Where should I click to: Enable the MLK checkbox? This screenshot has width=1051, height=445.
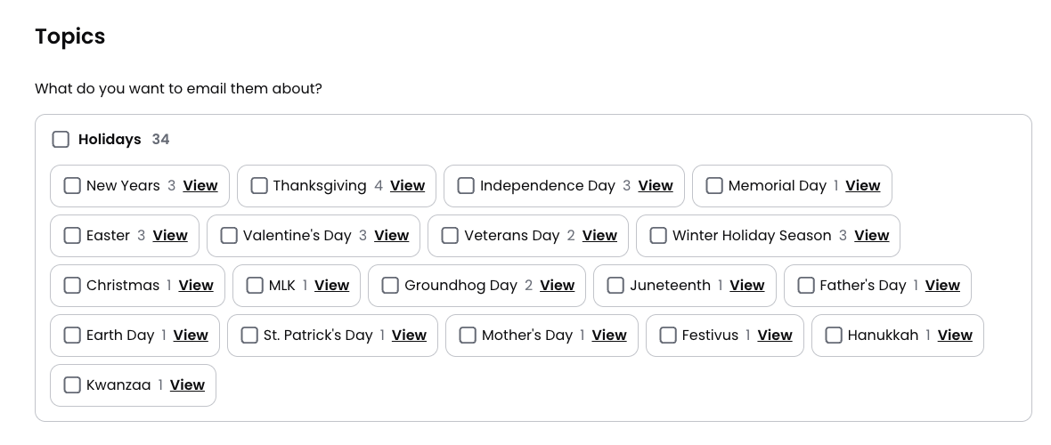[255, 286]
